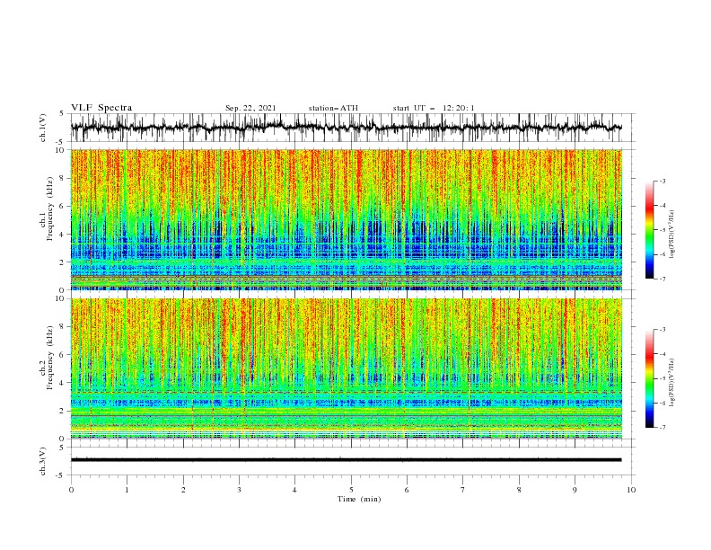Click time axis tick label "4"

(x=294, y=490)
